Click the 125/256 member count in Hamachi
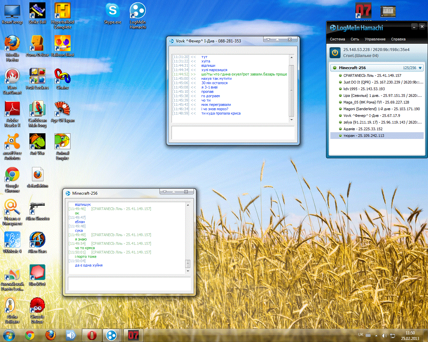 [410, 68]
